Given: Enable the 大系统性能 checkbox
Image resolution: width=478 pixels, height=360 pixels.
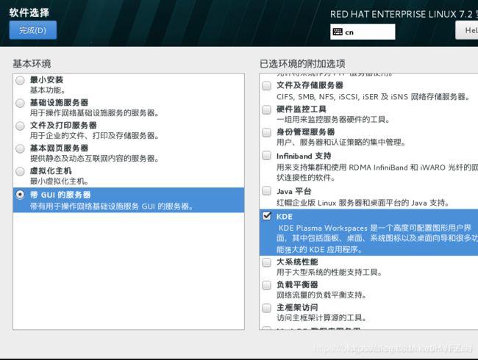Looking at the screenshot, I should 267,262.
